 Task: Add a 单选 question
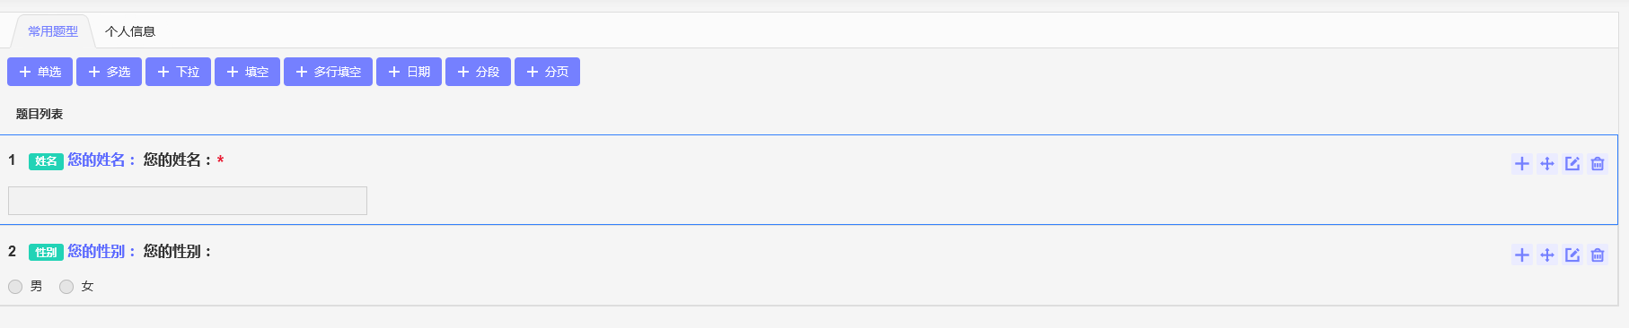[40, 72]
